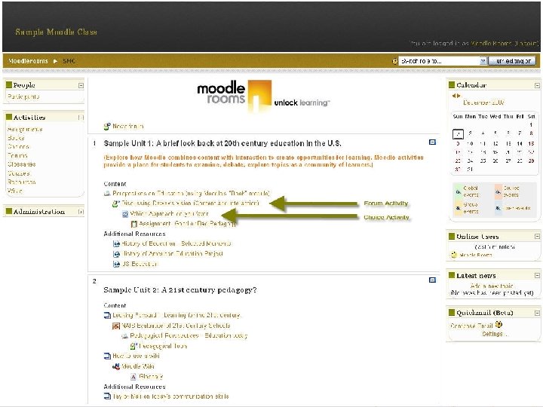Click the page icon beside How to use a wiki
This screenshot has width=543, height=407.
(x=107, y=356)
